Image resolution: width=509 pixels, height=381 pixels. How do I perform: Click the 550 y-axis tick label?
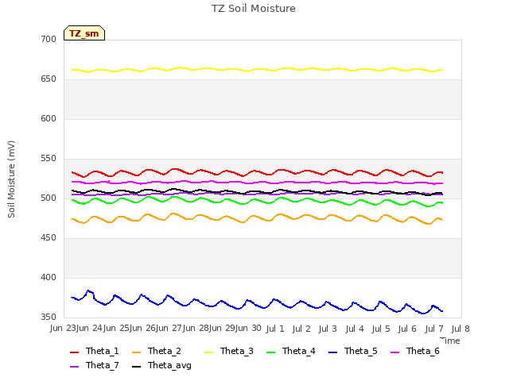(49, 159)
